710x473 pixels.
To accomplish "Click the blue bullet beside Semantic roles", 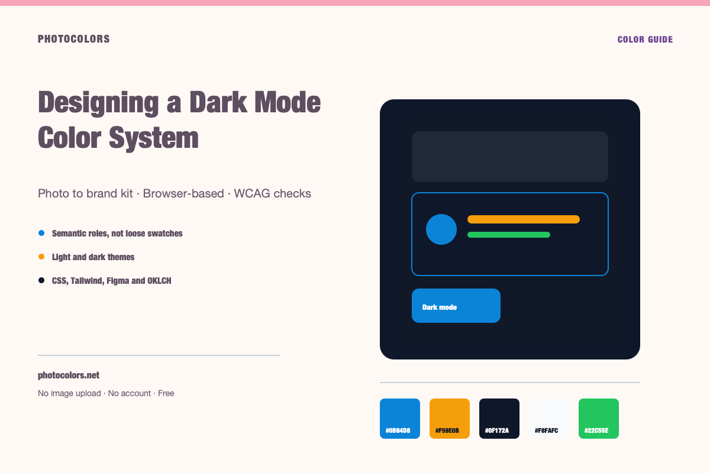I will pos(41,233).
